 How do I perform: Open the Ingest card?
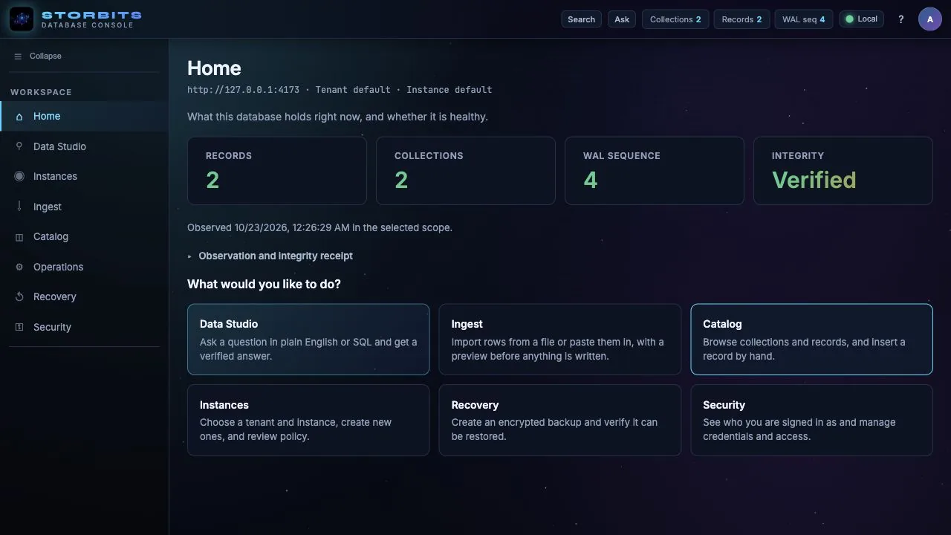pos(560,340)
